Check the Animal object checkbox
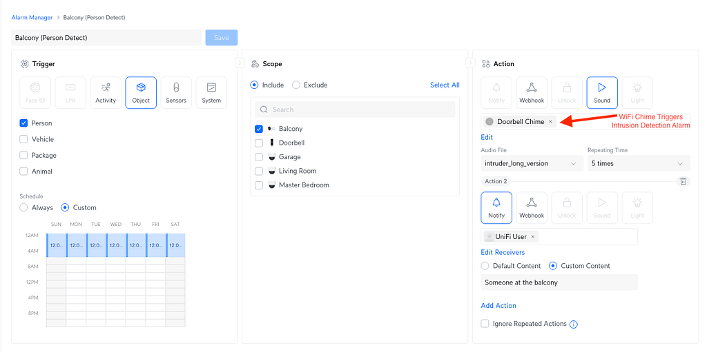This screenshot has height=352, width=707. pyautogui.click(x=24, y=172)
